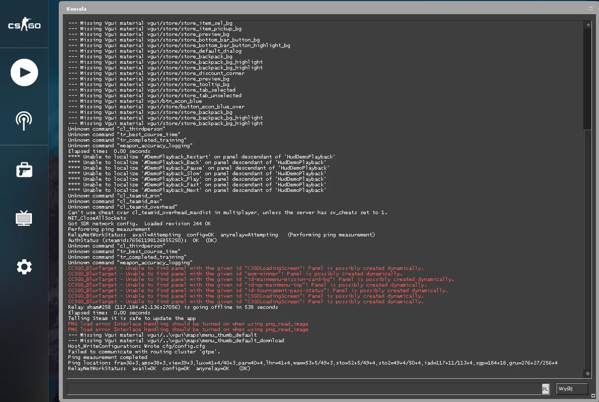Click the RelayNetWorkStatus avail=Attempting line
Image resolution: width=599 pixels, height=402 pixels.
[221, 235]
